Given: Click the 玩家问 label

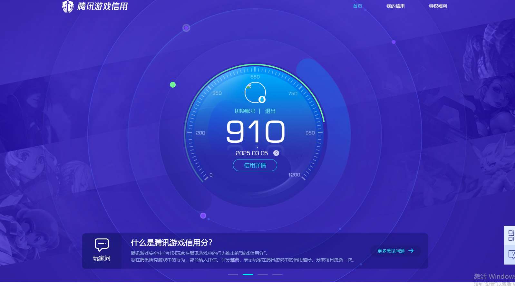Looking at the screenshot, I should click(x=102, y=258).
